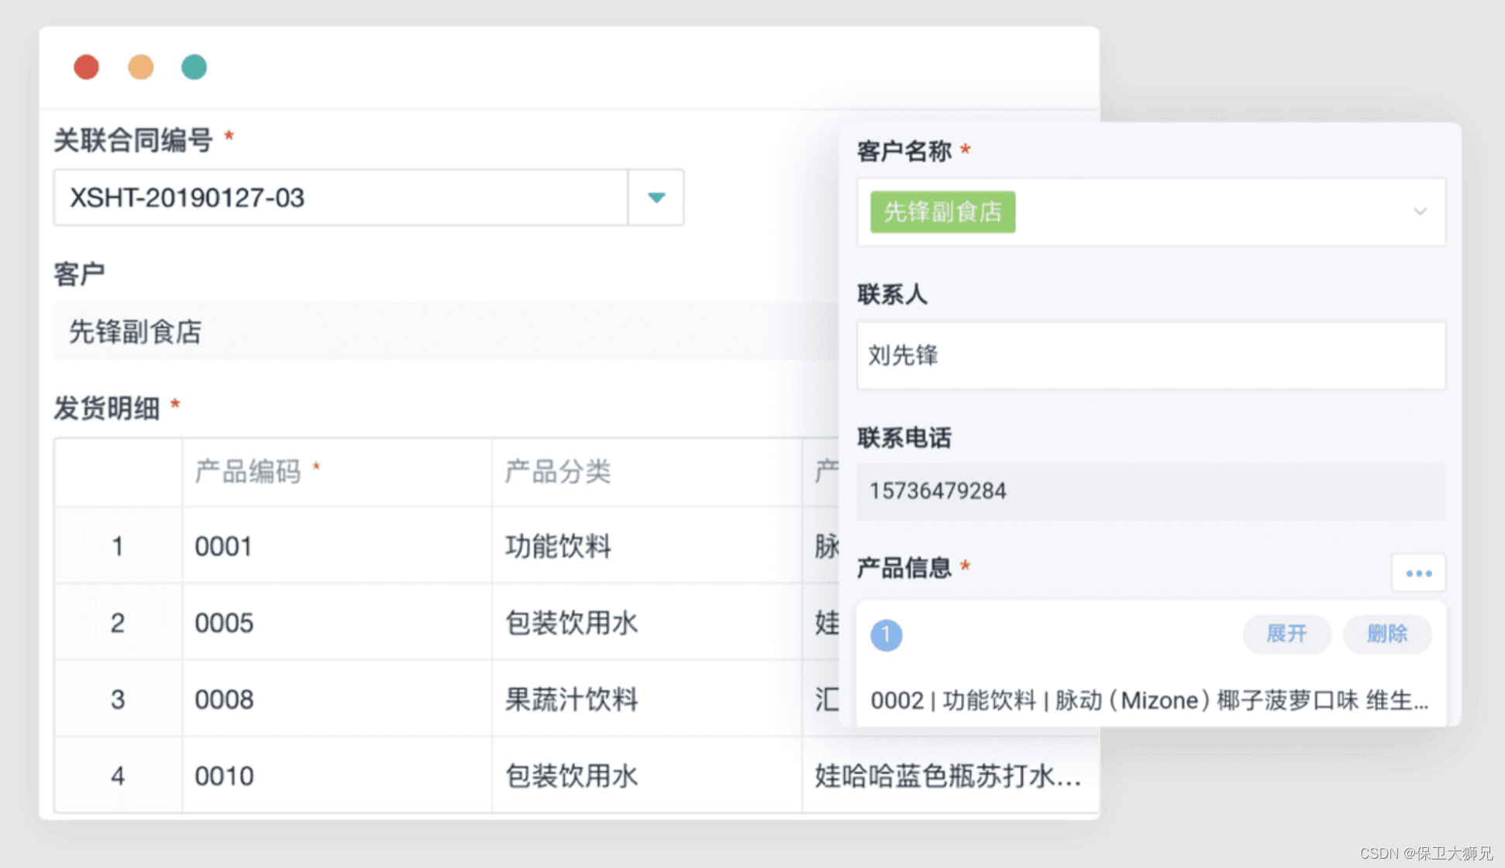Click the 产品编码 column header

(x=248, y=471)
